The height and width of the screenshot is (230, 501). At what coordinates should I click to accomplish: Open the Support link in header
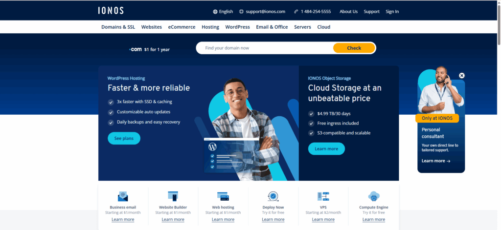click(x=372, y=12)
